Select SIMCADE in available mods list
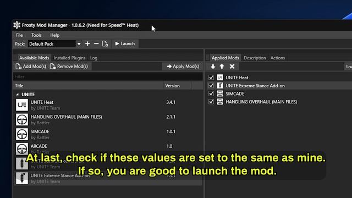Viewport: 352px width, 198px height. [108, 134]
